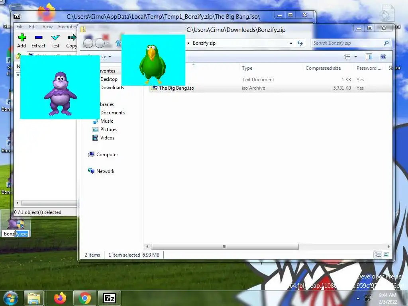Show hidden tray icons arrow
The image size is (408, 306).
tap(358, 298)
